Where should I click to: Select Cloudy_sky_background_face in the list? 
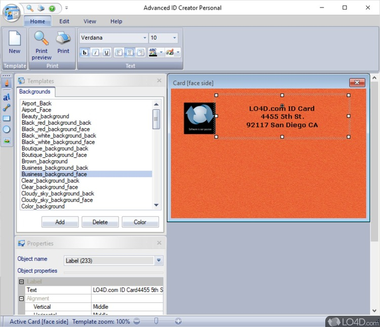coord(57,200)
